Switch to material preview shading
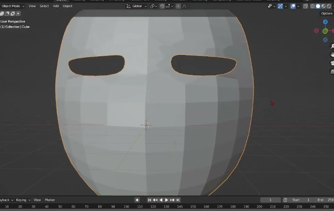 point(323,6)
